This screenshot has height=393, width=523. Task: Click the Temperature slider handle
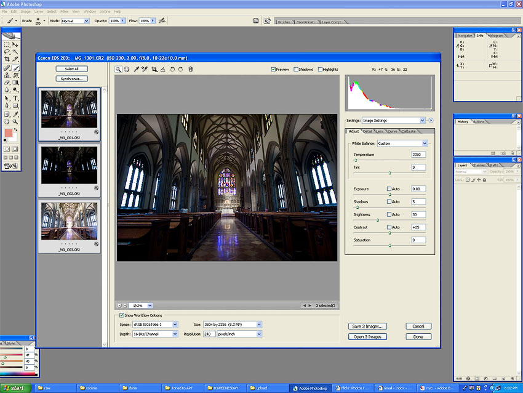click(356, 160)
